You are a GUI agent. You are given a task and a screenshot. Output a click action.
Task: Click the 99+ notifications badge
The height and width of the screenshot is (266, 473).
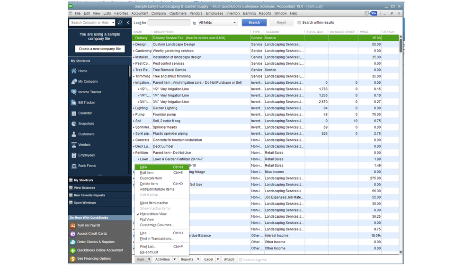(374, 13)
